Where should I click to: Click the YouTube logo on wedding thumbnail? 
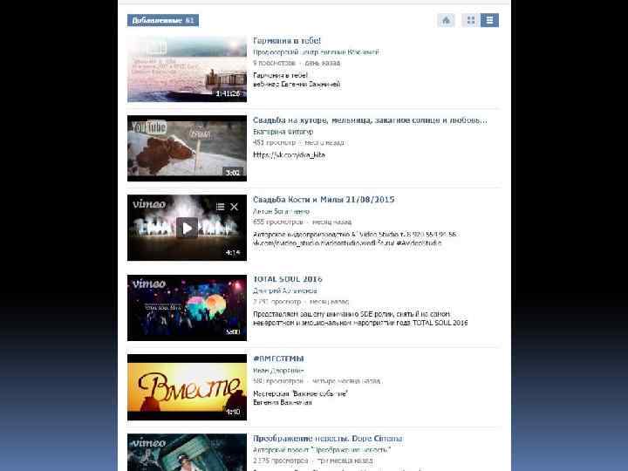[149, 127]
